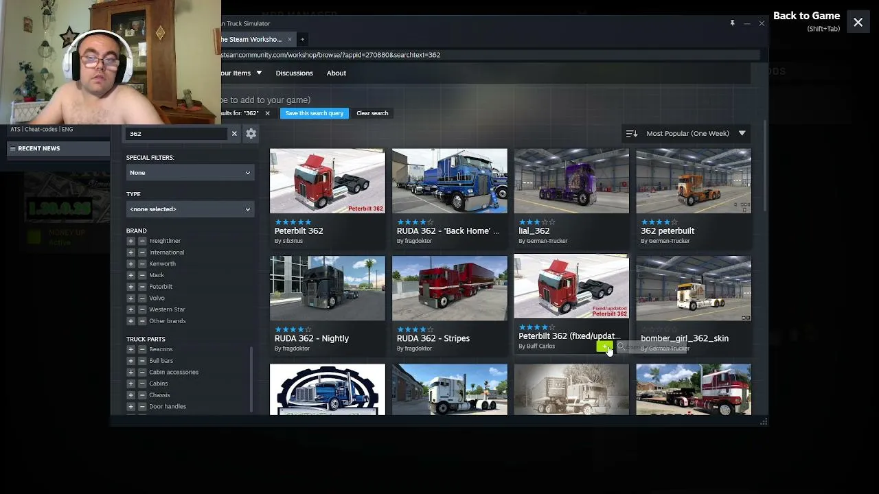The height and width of the screenshot is (494, 879).
Task: Open the RUDA 362 'Back Home' thumbnail
Action: tap(450, 181)
